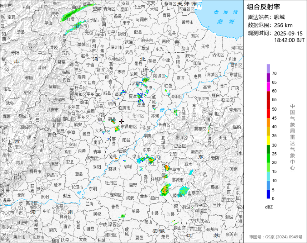
Task: Click the legend value 55
Action: (274, 100)
